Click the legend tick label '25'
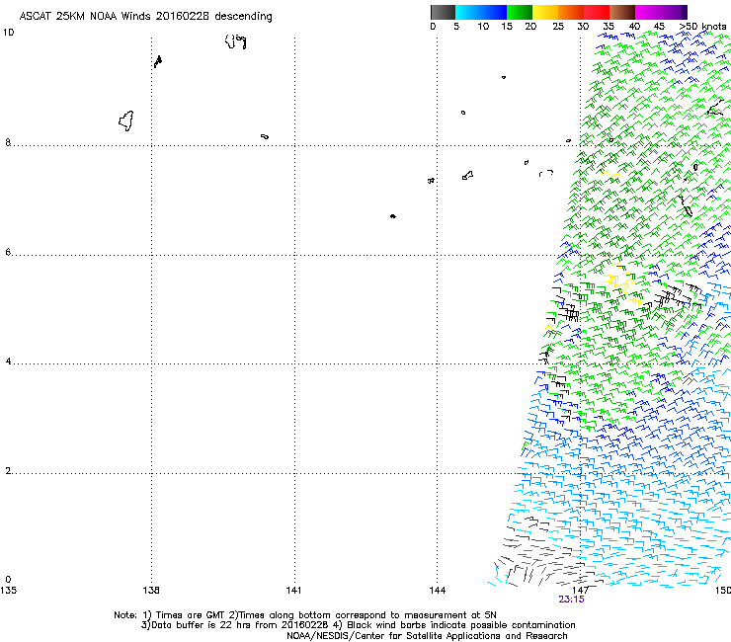This screenshot has height=642, width=731. [558, 26]
